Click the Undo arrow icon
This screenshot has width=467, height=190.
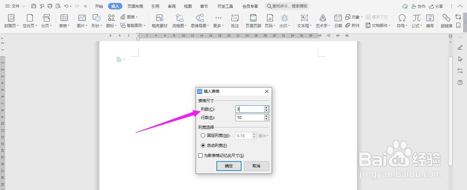[x=66, y=6]
